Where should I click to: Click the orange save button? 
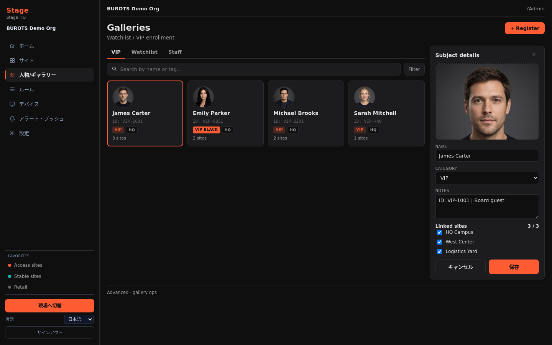click(514, 267)
